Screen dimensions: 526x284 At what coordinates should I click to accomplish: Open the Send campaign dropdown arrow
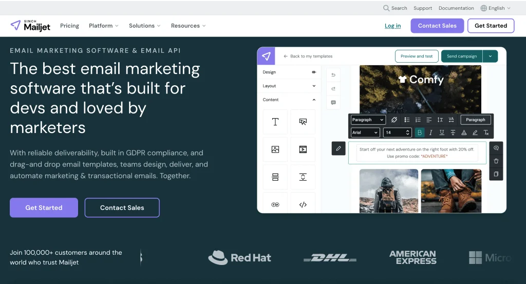(x=490, y=56)
